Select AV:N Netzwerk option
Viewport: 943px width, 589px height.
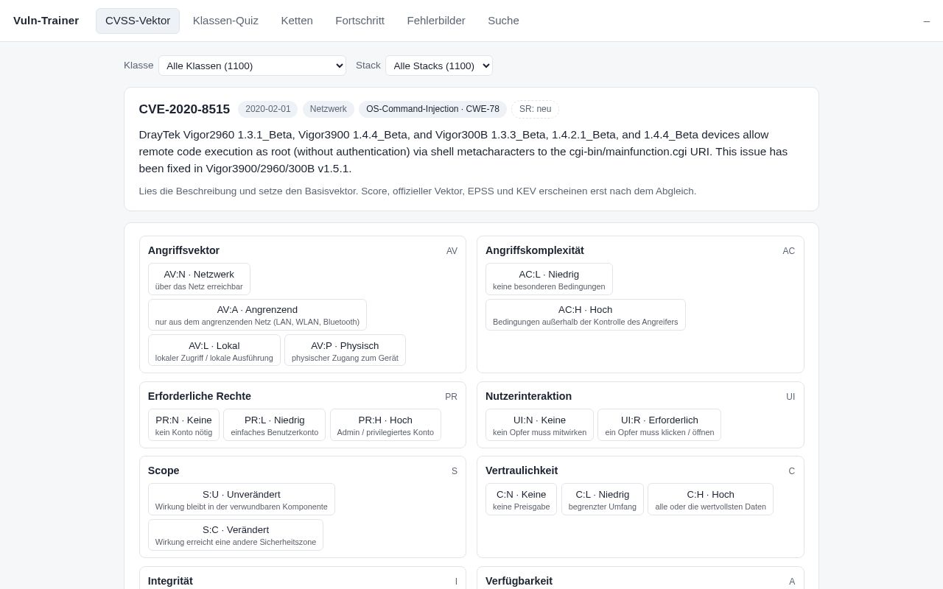tap(199, 279)
